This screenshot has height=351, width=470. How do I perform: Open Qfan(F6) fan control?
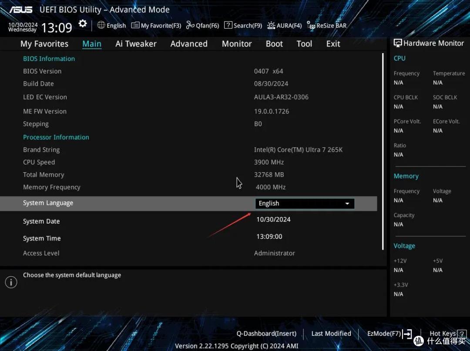(x=203, y=26)
